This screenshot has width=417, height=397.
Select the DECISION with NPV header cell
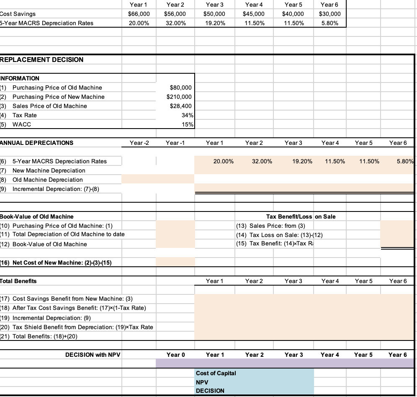point(92,355)
